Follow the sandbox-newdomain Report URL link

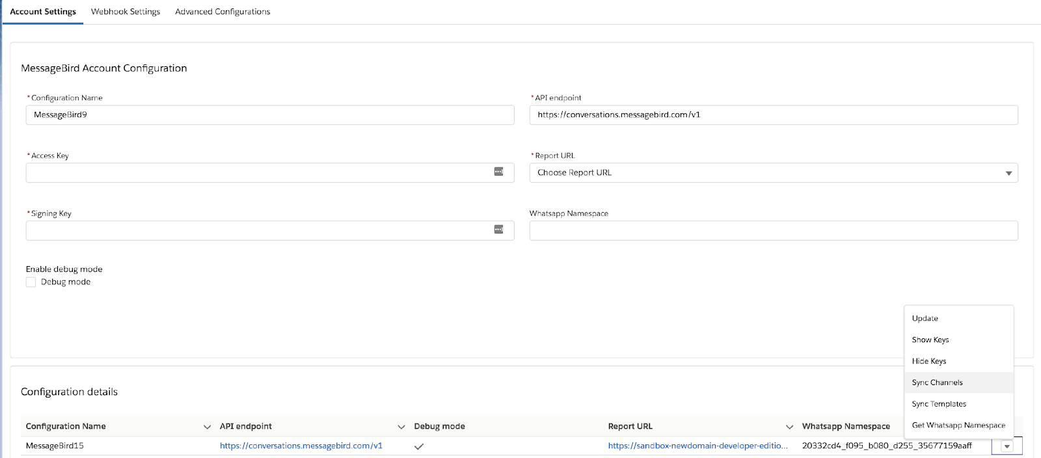(697, 446)
